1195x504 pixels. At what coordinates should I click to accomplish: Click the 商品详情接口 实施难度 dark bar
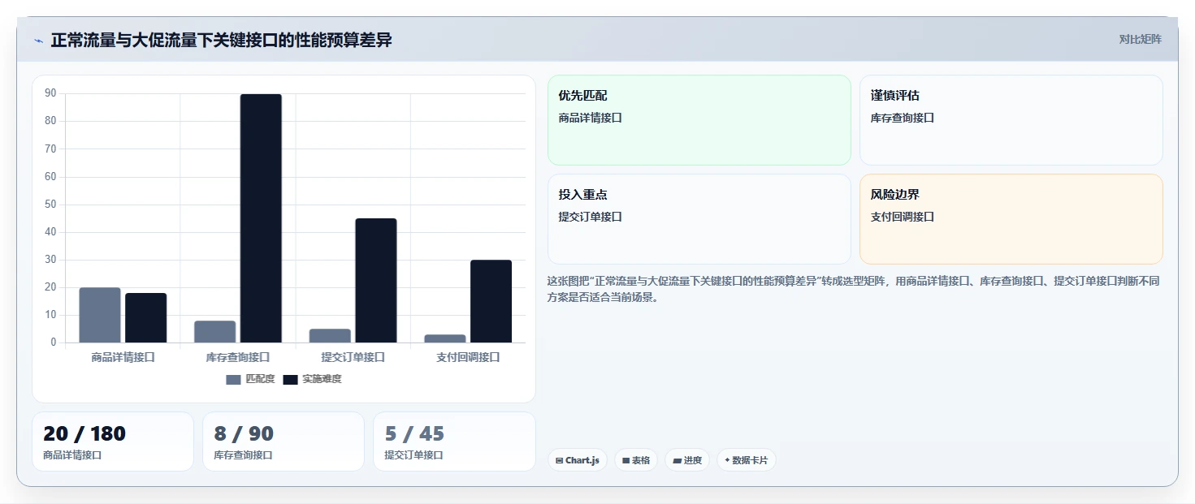tap(146, 317)
